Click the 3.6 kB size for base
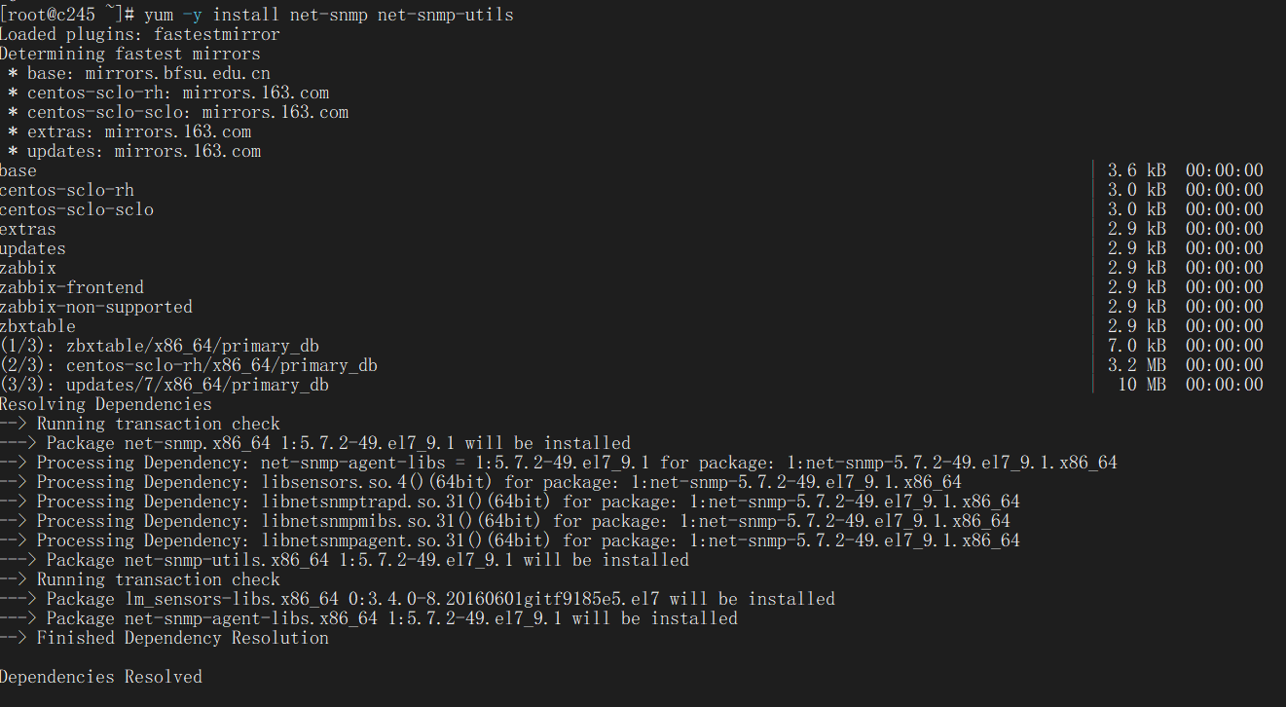 (x=1136, y=170)
